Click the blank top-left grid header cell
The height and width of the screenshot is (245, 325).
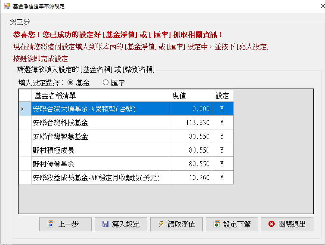point(25,95)
